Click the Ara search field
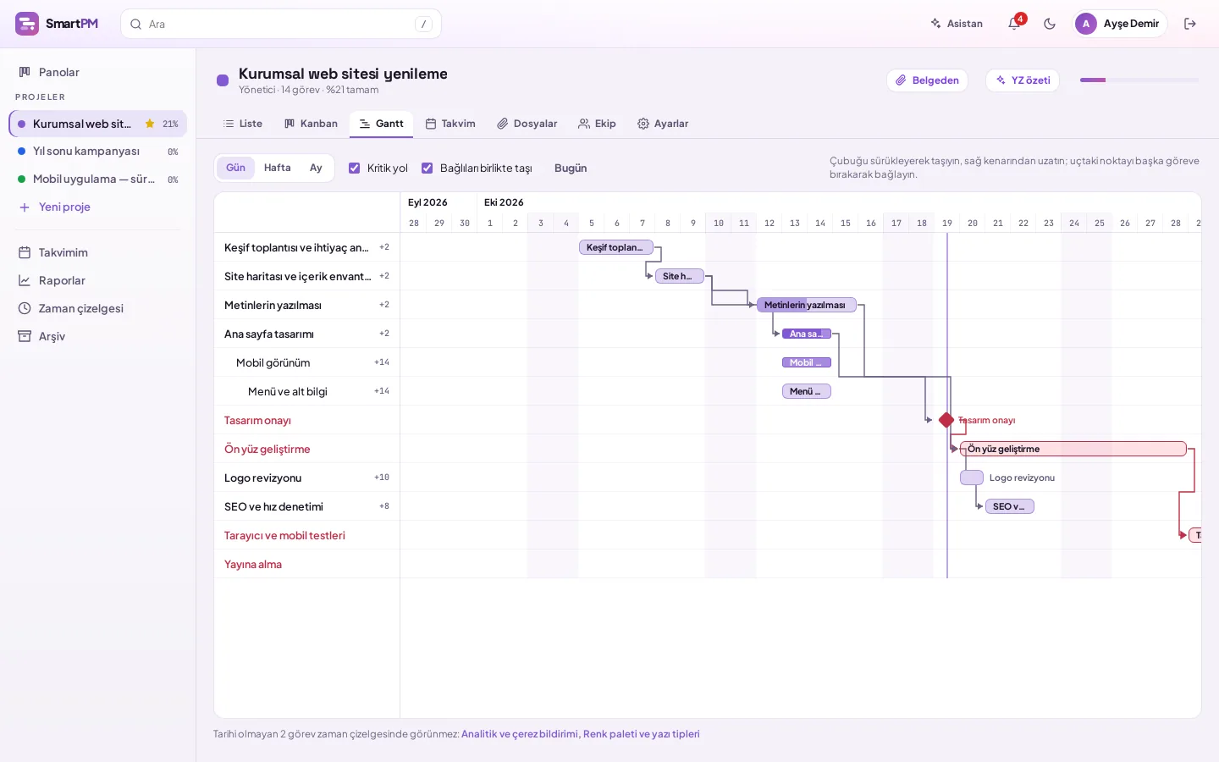1219x762 pixels. point(281,24)
